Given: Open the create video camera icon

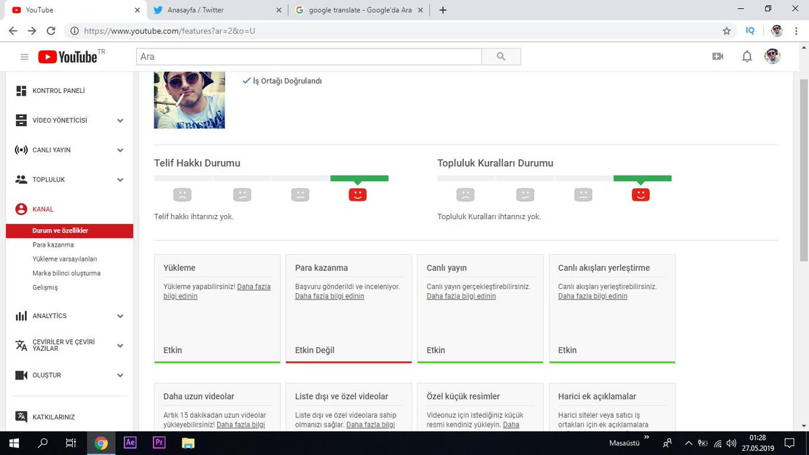Looking at the screenshot, I should pos(717,57).
